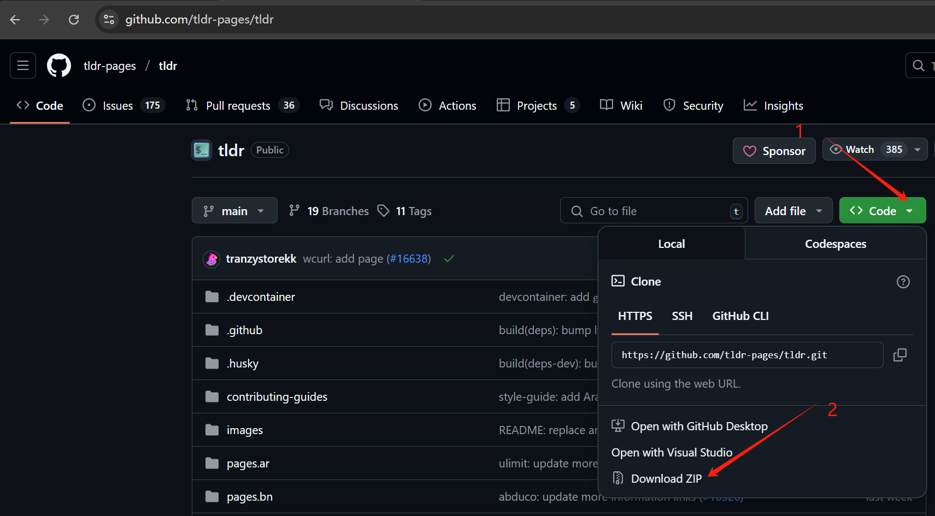Select the GitHub CLI clone option
935x516 pixels.
pos(740,316)
